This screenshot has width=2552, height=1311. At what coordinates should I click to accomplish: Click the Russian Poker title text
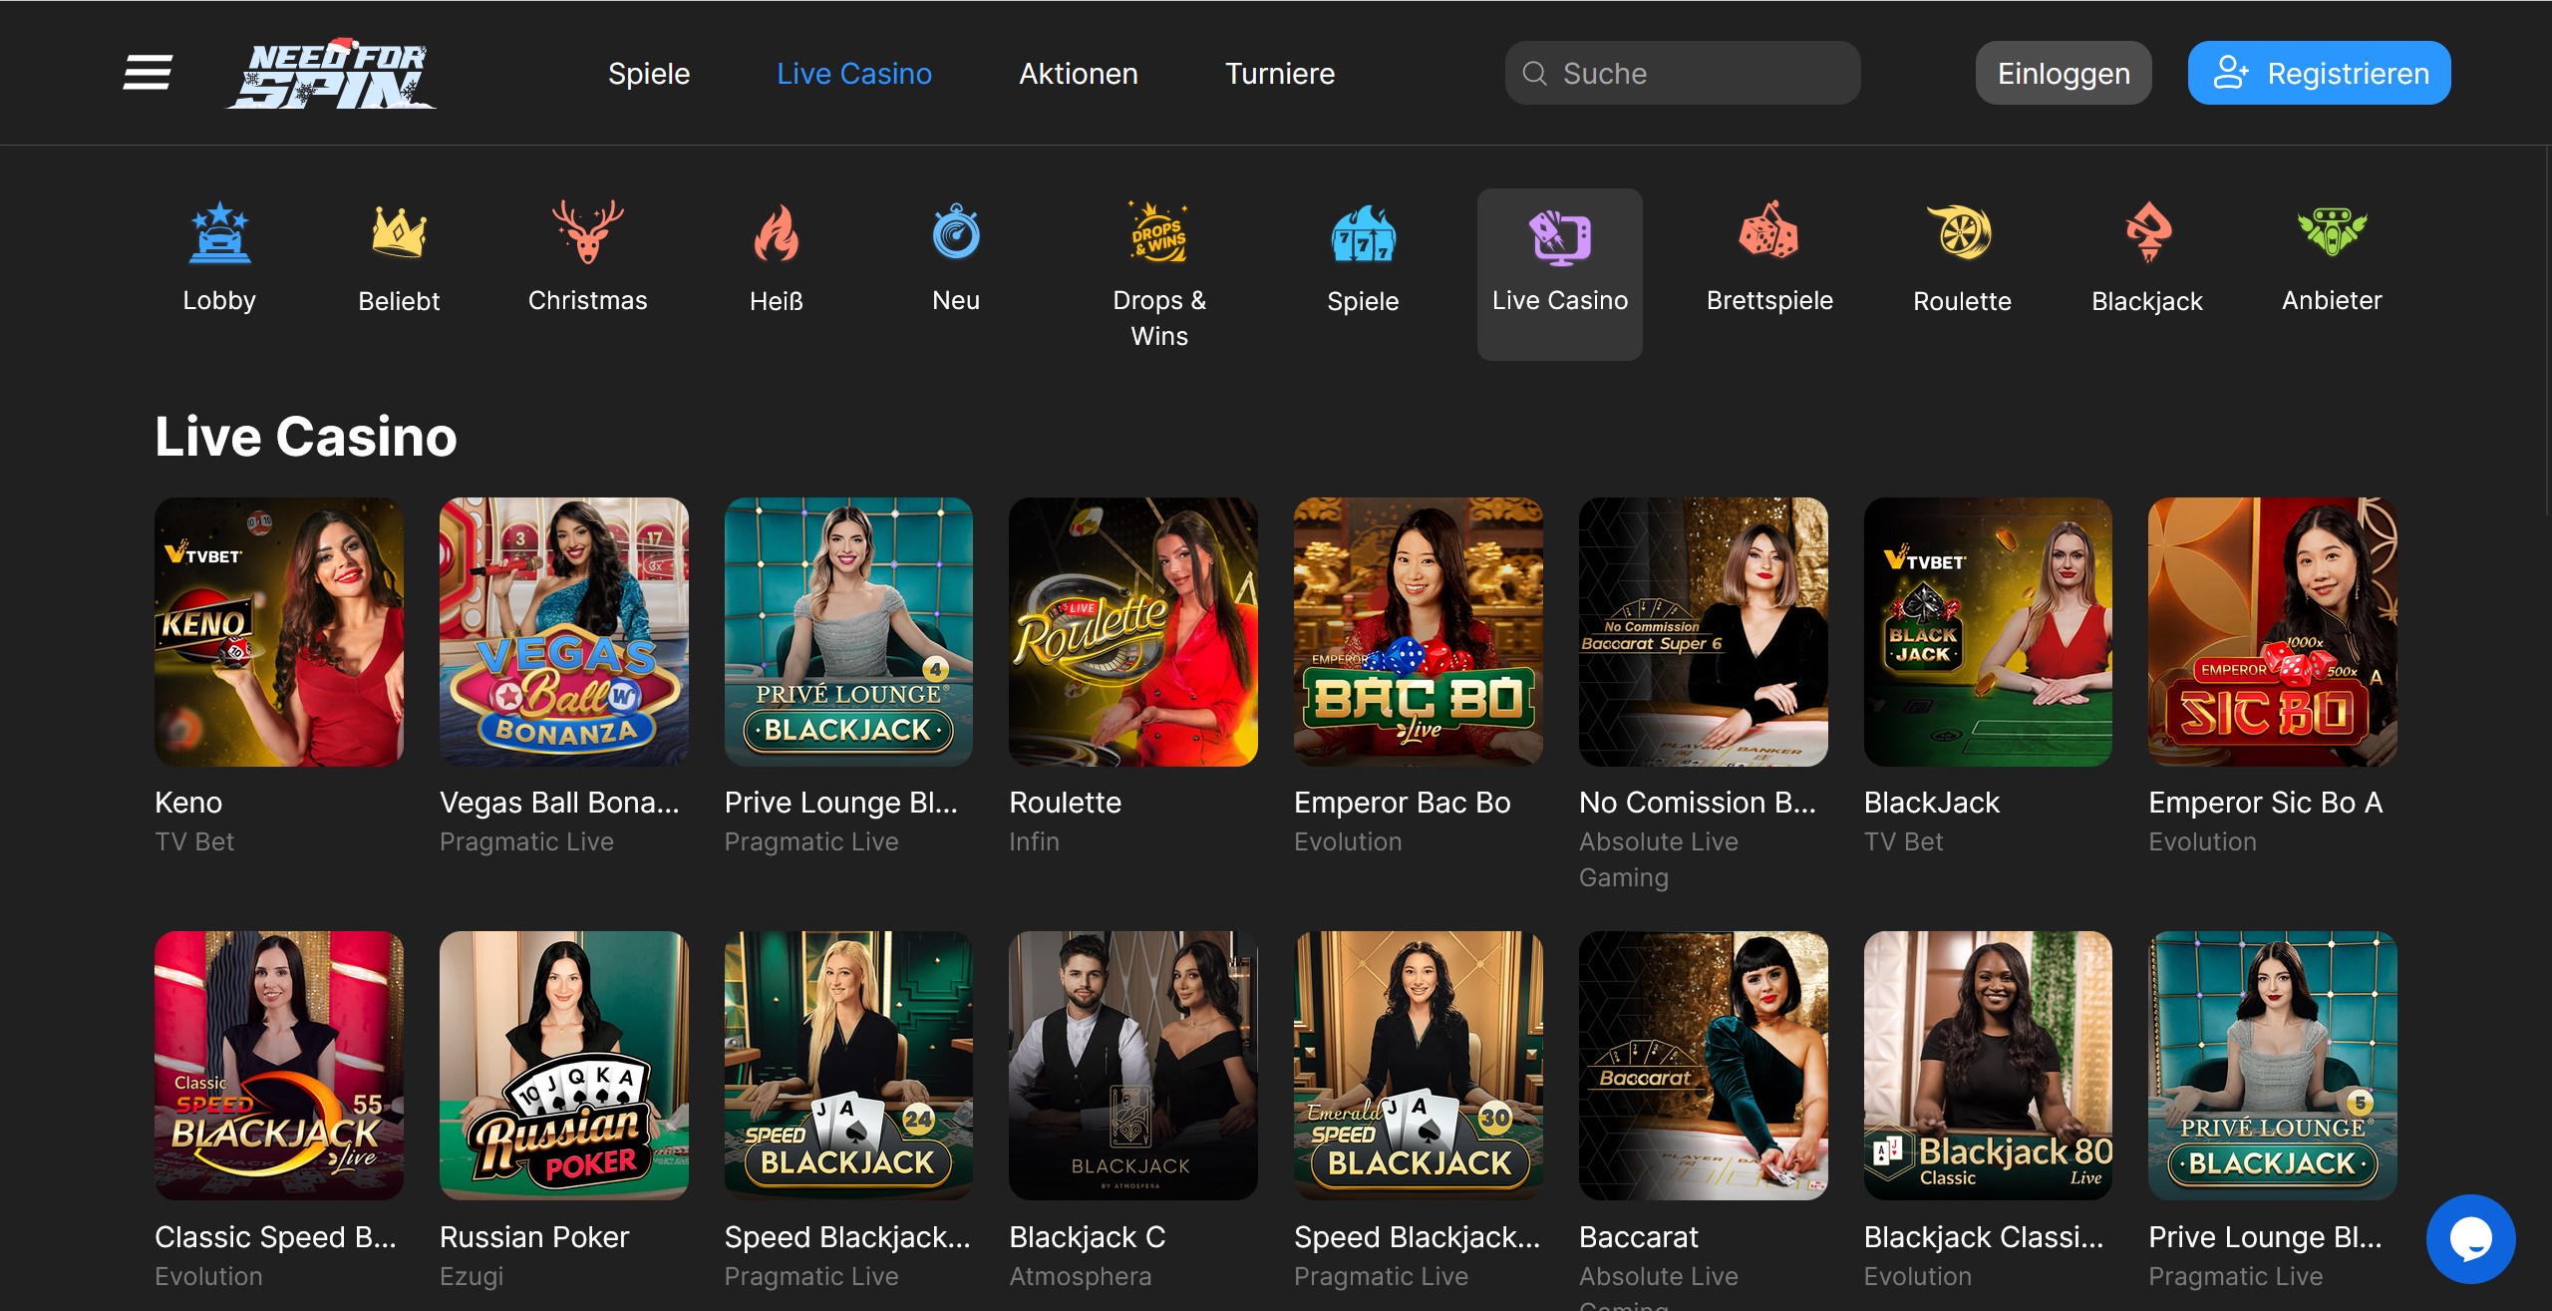pos(534,1237)
